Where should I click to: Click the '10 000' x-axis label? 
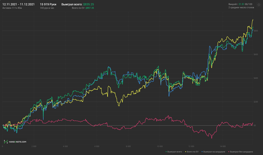tap(160, 146)
